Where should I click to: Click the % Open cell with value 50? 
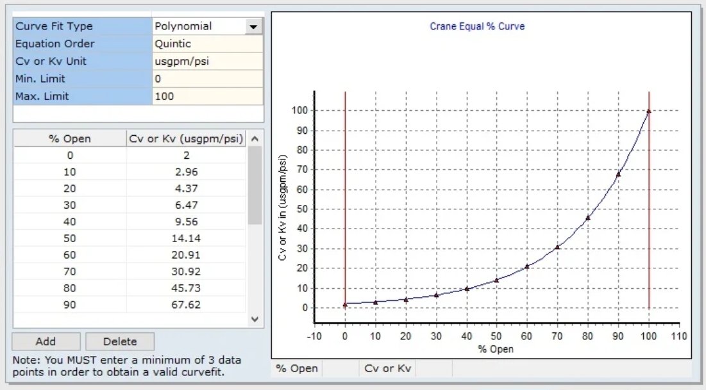click(x=70, y=238)
